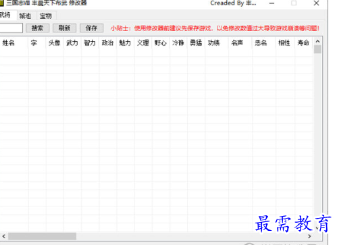Click the 搜索 search button

point(37,28)
